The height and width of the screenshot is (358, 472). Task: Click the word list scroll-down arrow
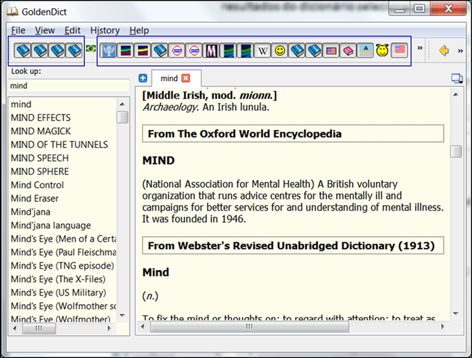pyautogui.click(x=122, y=315)
